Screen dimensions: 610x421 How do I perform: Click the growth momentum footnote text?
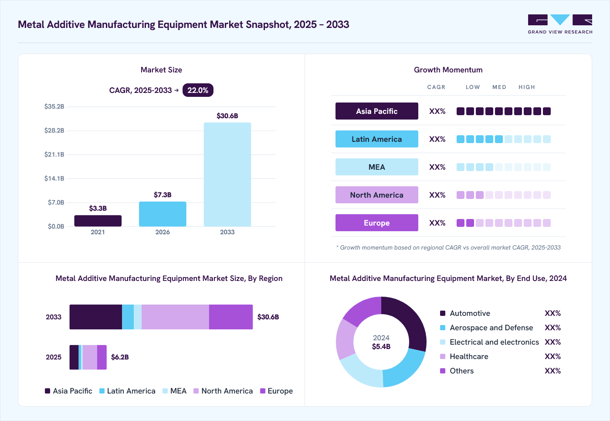(x=448, y=247)
